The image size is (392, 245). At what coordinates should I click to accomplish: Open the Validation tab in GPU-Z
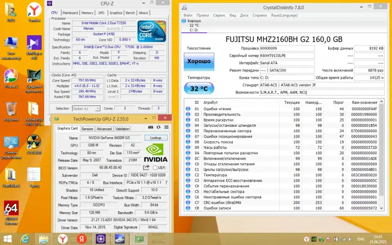[x=122, y=129]
